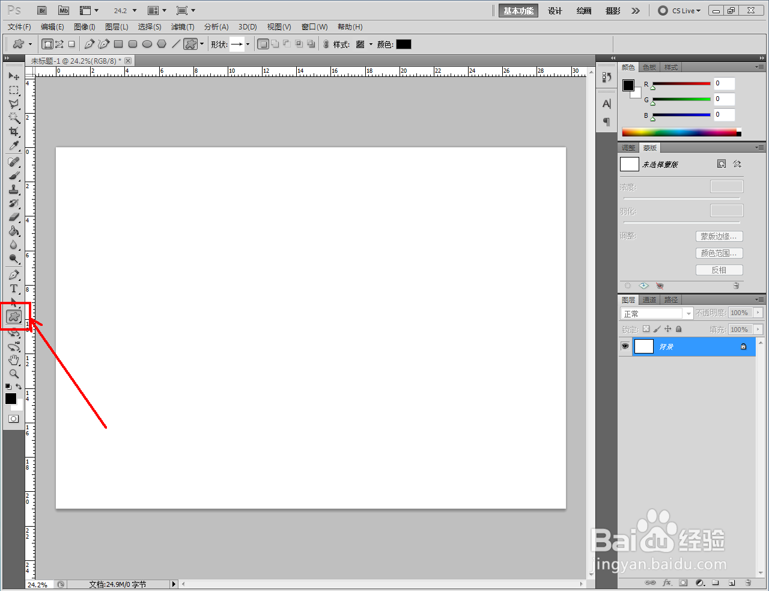Select the Lasso tool
Image resolution: width=769 pixels, height=591 pixels.
click(14, 104)
